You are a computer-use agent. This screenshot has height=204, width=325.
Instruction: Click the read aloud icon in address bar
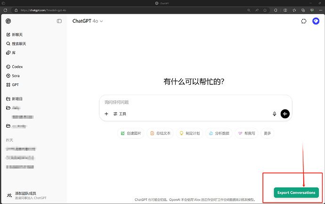(x=257, y=10)
